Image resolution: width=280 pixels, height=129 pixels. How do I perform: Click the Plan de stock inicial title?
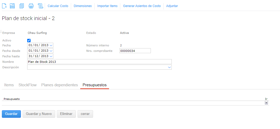click(28, 18)
